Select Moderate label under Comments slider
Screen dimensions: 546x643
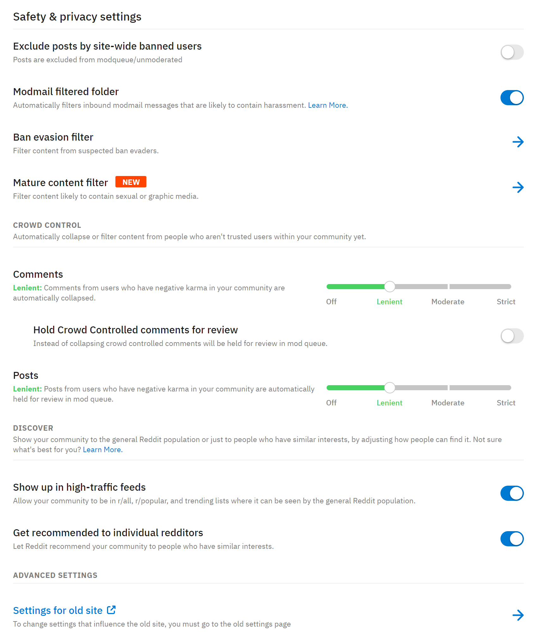[x=448, y=301]
